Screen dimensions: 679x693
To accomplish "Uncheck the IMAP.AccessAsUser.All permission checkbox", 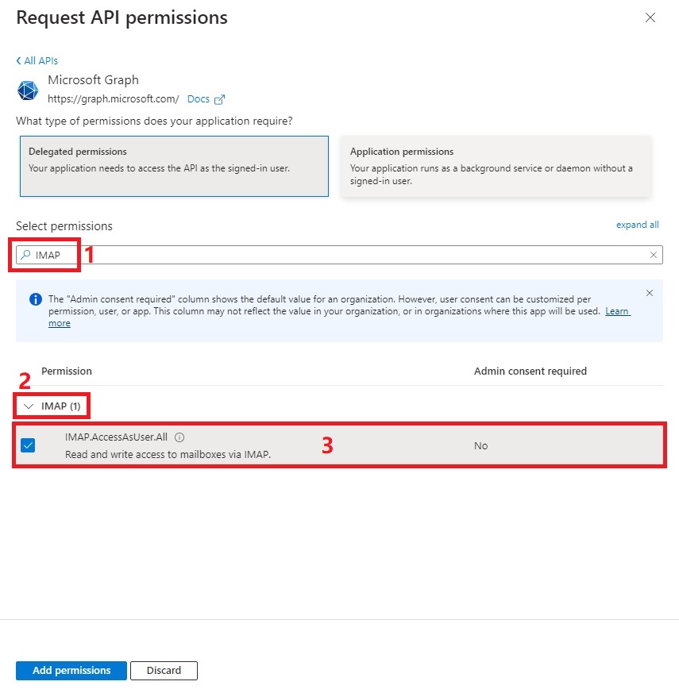I will coord(28,445).
